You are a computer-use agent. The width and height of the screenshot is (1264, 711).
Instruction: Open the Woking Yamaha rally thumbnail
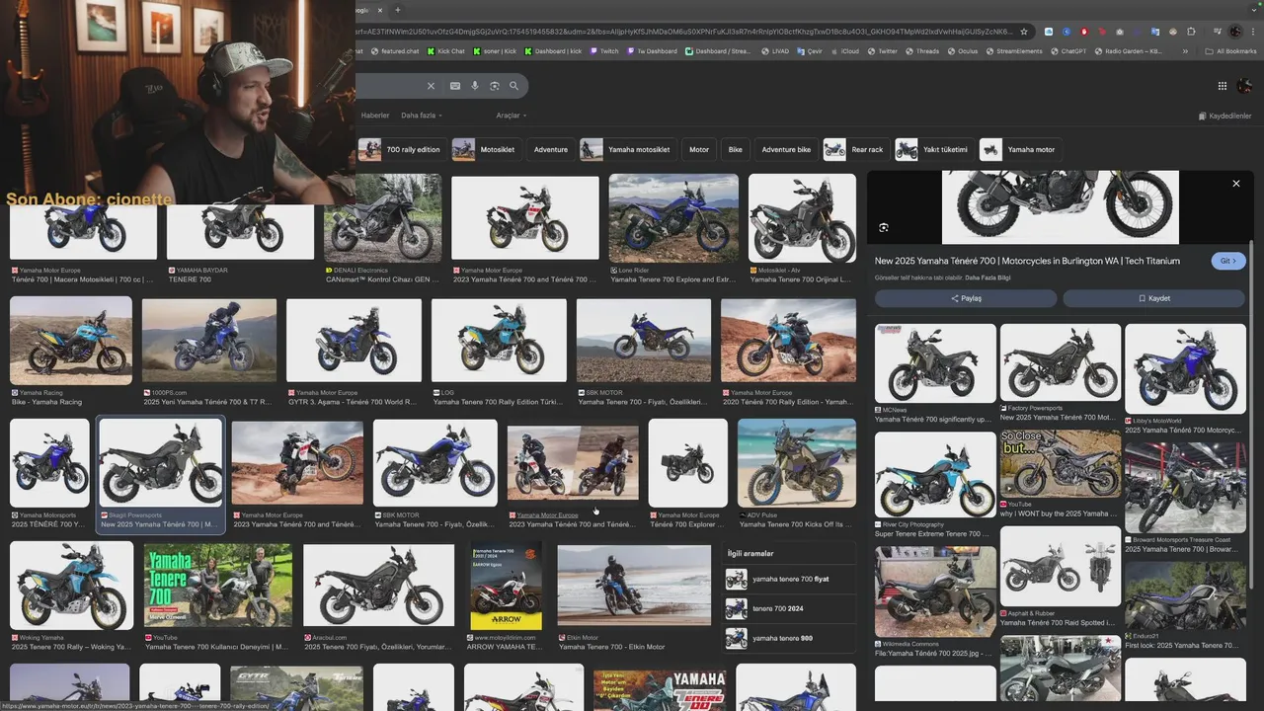point(72,586)
